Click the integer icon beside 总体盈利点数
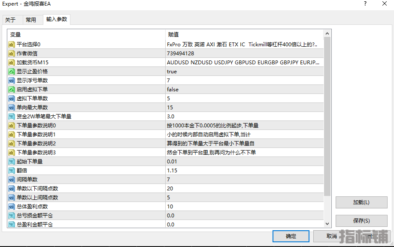 click(11, 207)
